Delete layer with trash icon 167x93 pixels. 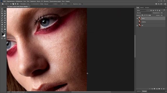(x=164, y=89)
